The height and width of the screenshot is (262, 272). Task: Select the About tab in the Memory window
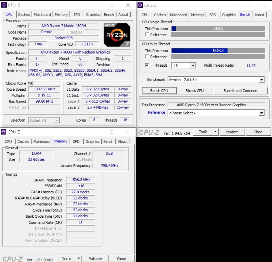point(123,142)
